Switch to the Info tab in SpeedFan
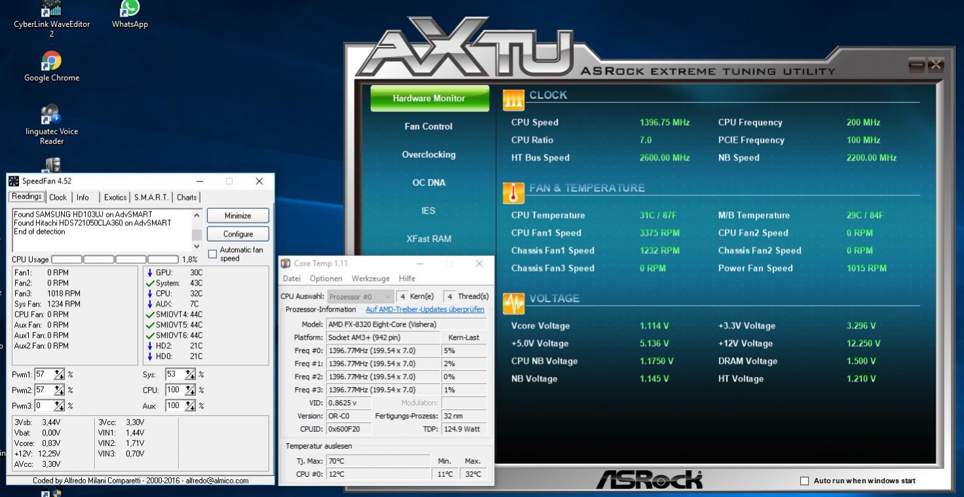Image resolution: width=964 pixels, height=497 pixels. (x=83, y=197)
